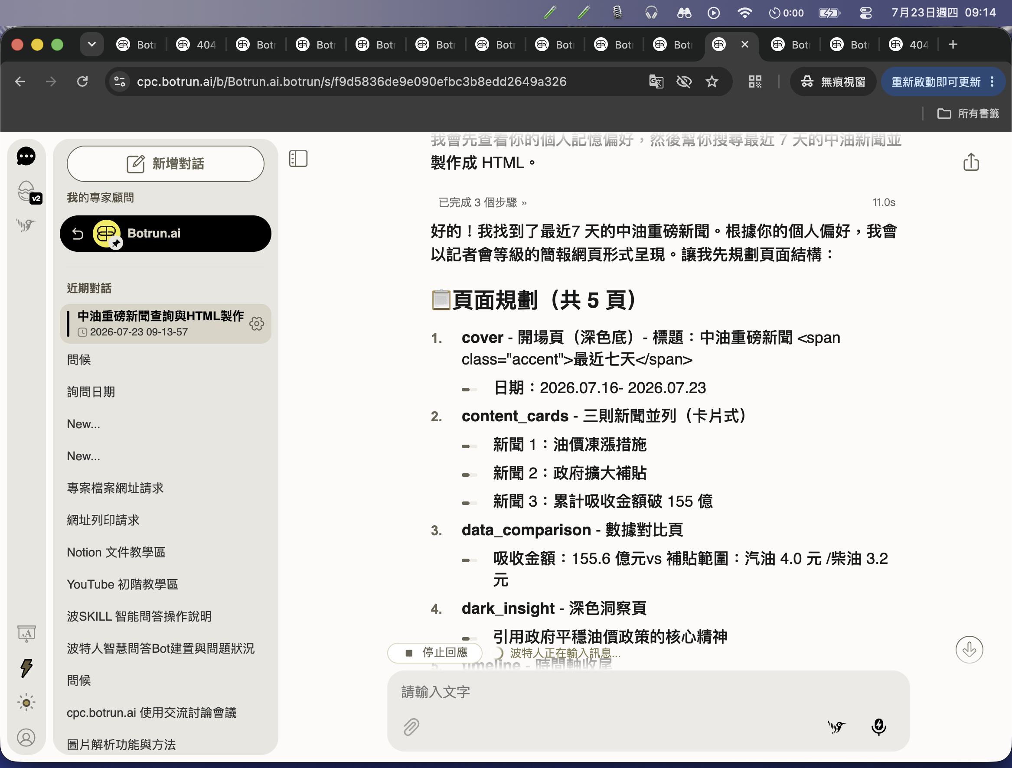Viewport: 1012px width, 768px height.
Task: Switch to the first Botrun browser tab
Action: [x=136, y=44]
